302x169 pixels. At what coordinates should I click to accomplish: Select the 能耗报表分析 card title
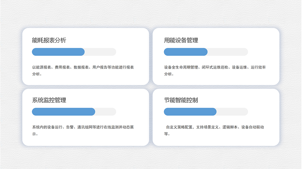point(49,40)
